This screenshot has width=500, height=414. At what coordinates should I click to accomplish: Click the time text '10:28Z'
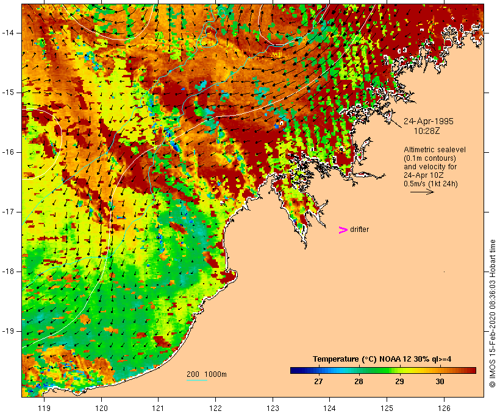coord(427,132)
